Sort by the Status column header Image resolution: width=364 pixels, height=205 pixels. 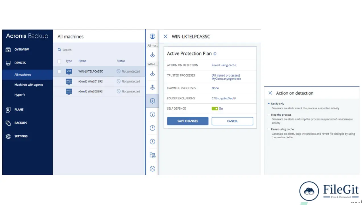[x=121, y=61]
